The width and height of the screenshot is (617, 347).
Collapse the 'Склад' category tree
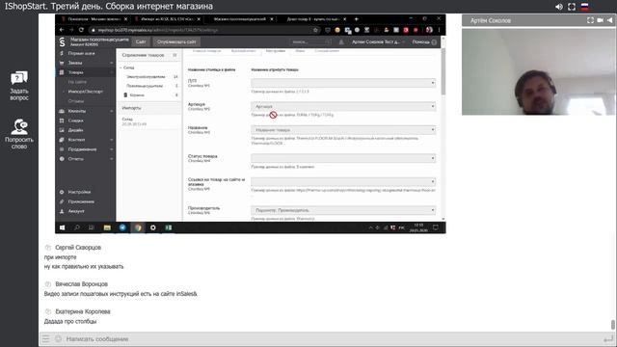[121, 67]
